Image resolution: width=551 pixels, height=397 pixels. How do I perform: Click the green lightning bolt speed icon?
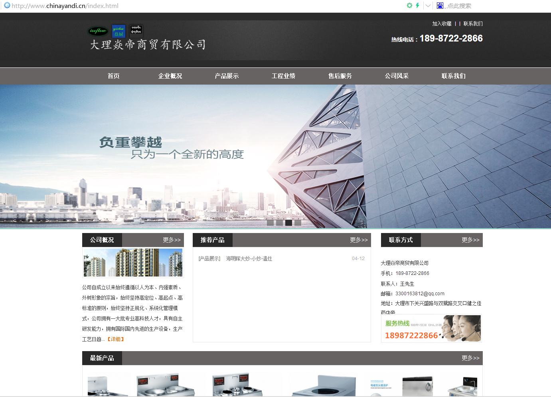coord(417,6)
